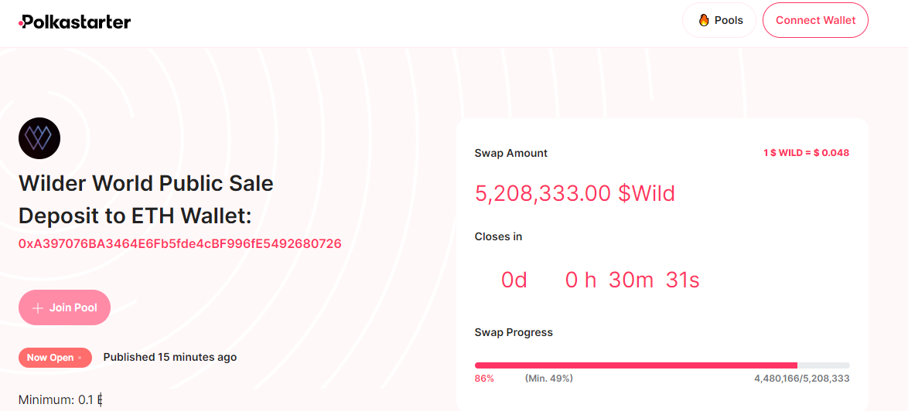The image size is (908, 411).
Task: Click the 1 $ WILD price rate text
Action: [806, 153]
